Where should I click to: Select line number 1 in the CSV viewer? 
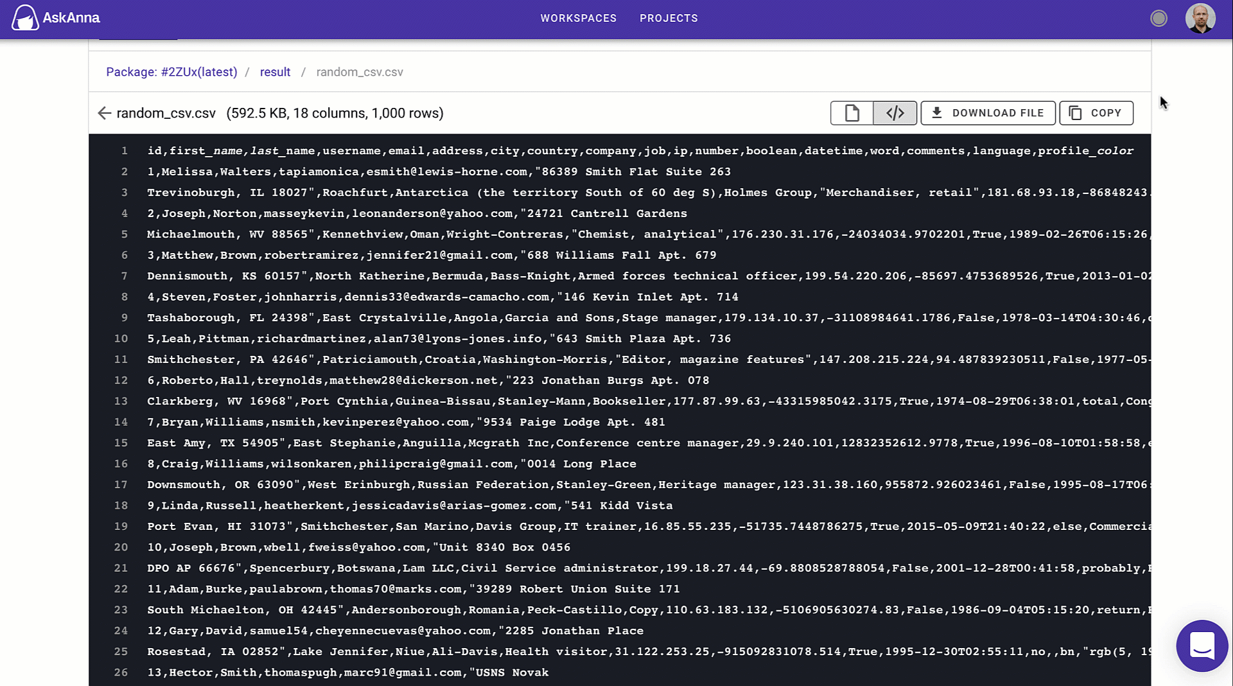(124, 150)
